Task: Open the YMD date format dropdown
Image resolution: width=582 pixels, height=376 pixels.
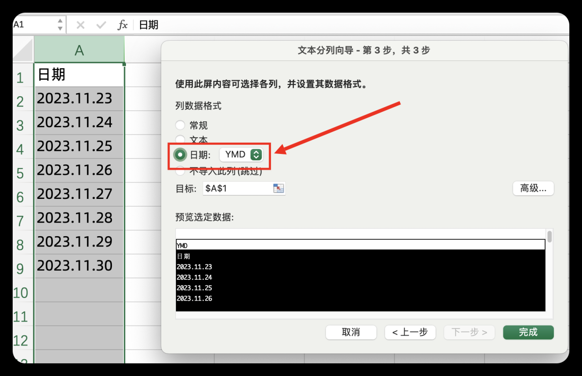Action: click(241, 154)
